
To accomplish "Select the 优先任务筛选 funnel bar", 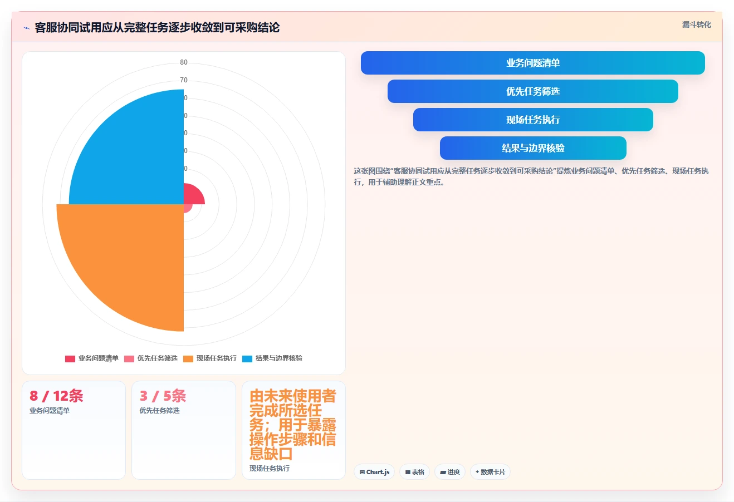I will pos(533,91).
